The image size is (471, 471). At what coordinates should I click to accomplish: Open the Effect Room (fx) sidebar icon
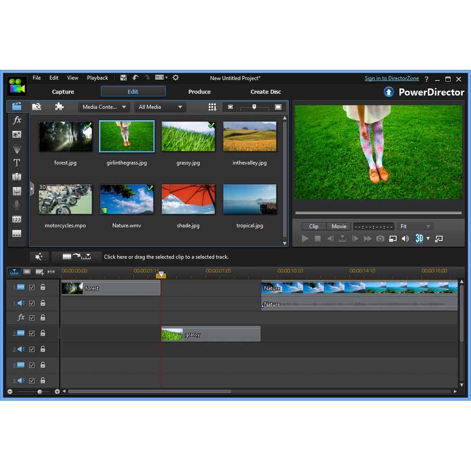[17, 120]
